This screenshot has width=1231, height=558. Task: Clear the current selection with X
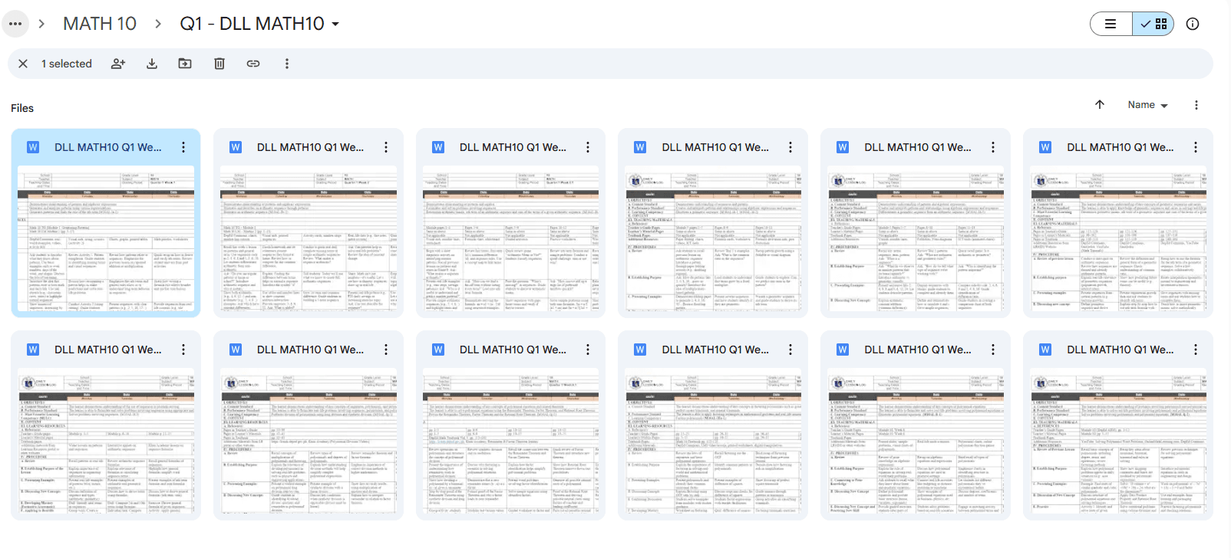tap(23, 64)
